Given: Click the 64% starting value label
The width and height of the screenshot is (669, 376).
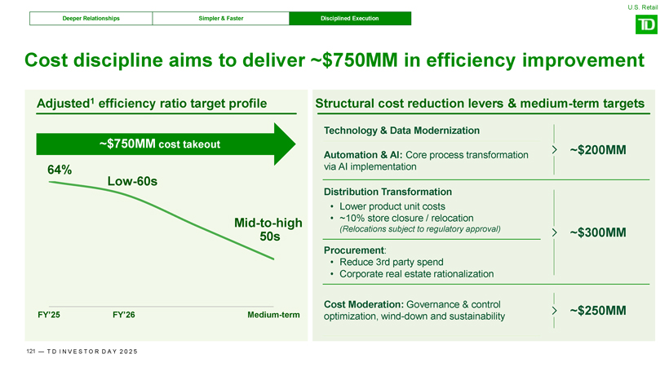Looking at the screenshot, I should (60, 170).
